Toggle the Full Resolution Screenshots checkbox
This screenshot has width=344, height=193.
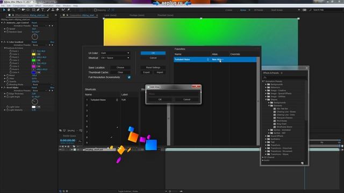pyautogui.click(x=129, y=77)
